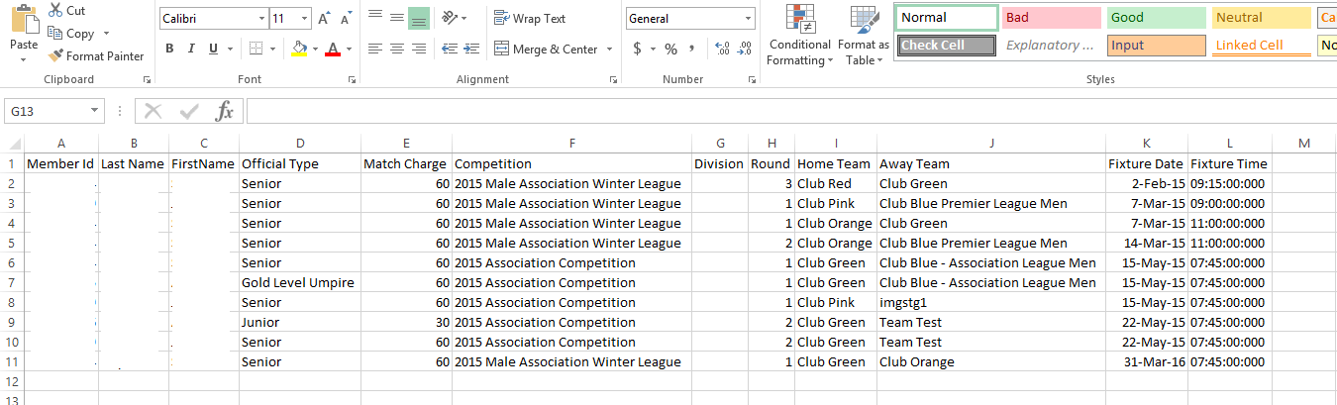This screenshot has height=405, width=1337.
Task: Open the Format as Table menu
Action: [x=864, y=38]
